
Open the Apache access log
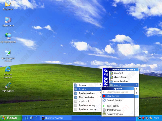pos(88,109)
